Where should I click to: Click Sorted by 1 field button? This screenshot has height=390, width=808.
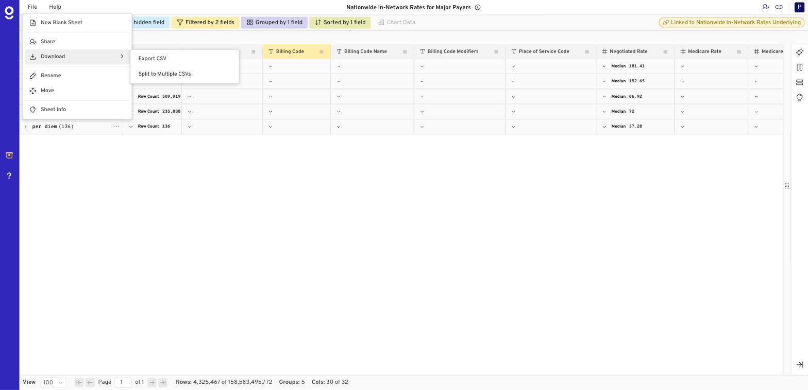[340, 23]
